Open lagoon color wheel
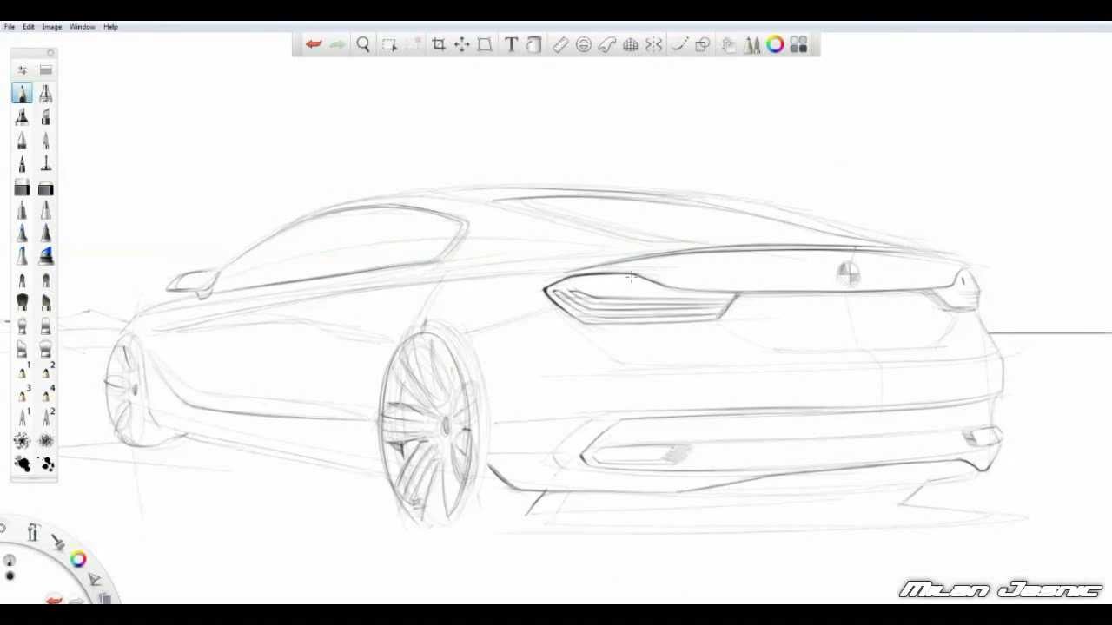Screen dimensions: 1112x625 click(x=78, y=560)
